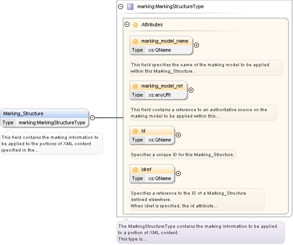Click the purple MarkingStructureType type icon
Image resolution: width=293 pixels, height=245 pixels.
pos(130,7)
